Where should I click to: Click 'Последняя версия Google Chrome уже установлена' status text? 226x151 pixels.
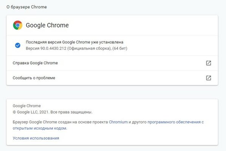(x=74, y=42)
